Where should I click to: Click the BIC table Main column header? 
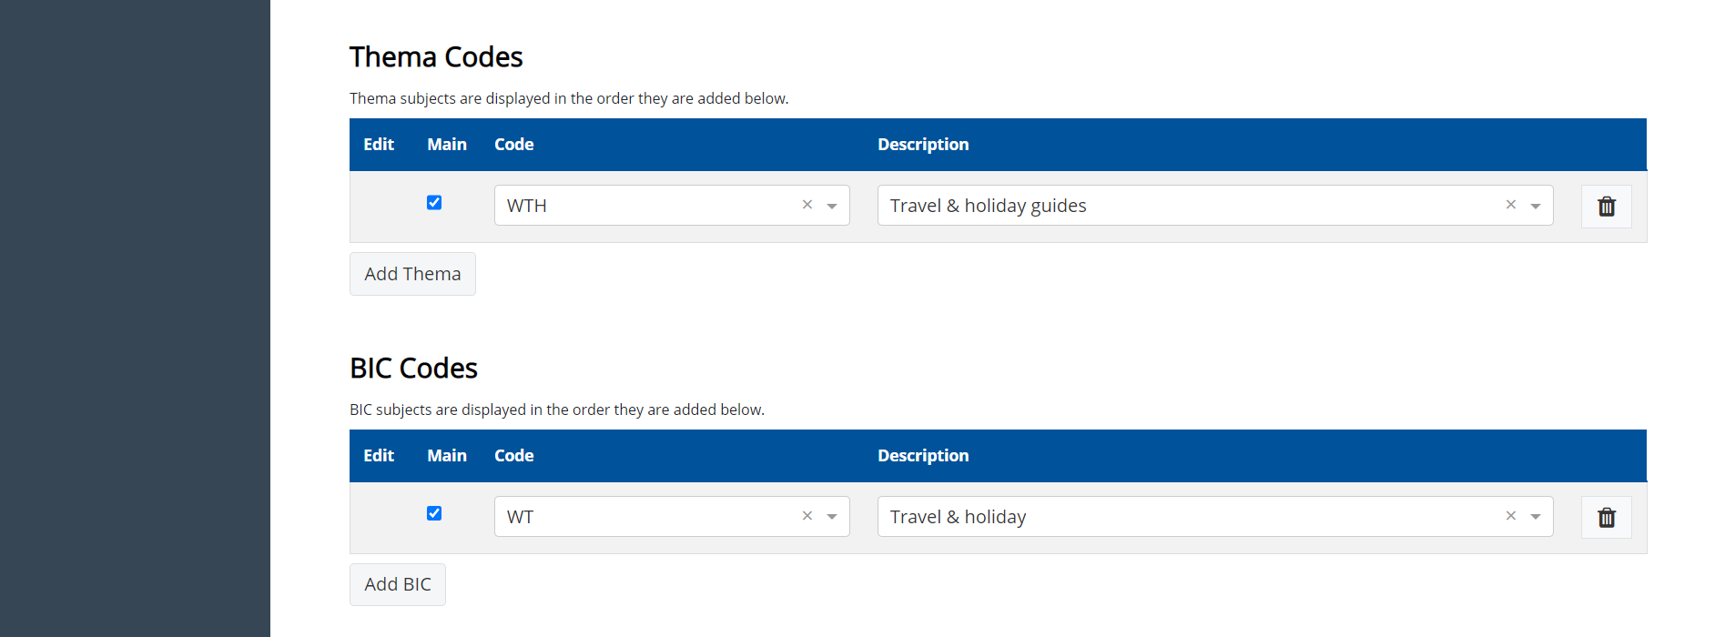pyautogui.click(x=446, y=456)
